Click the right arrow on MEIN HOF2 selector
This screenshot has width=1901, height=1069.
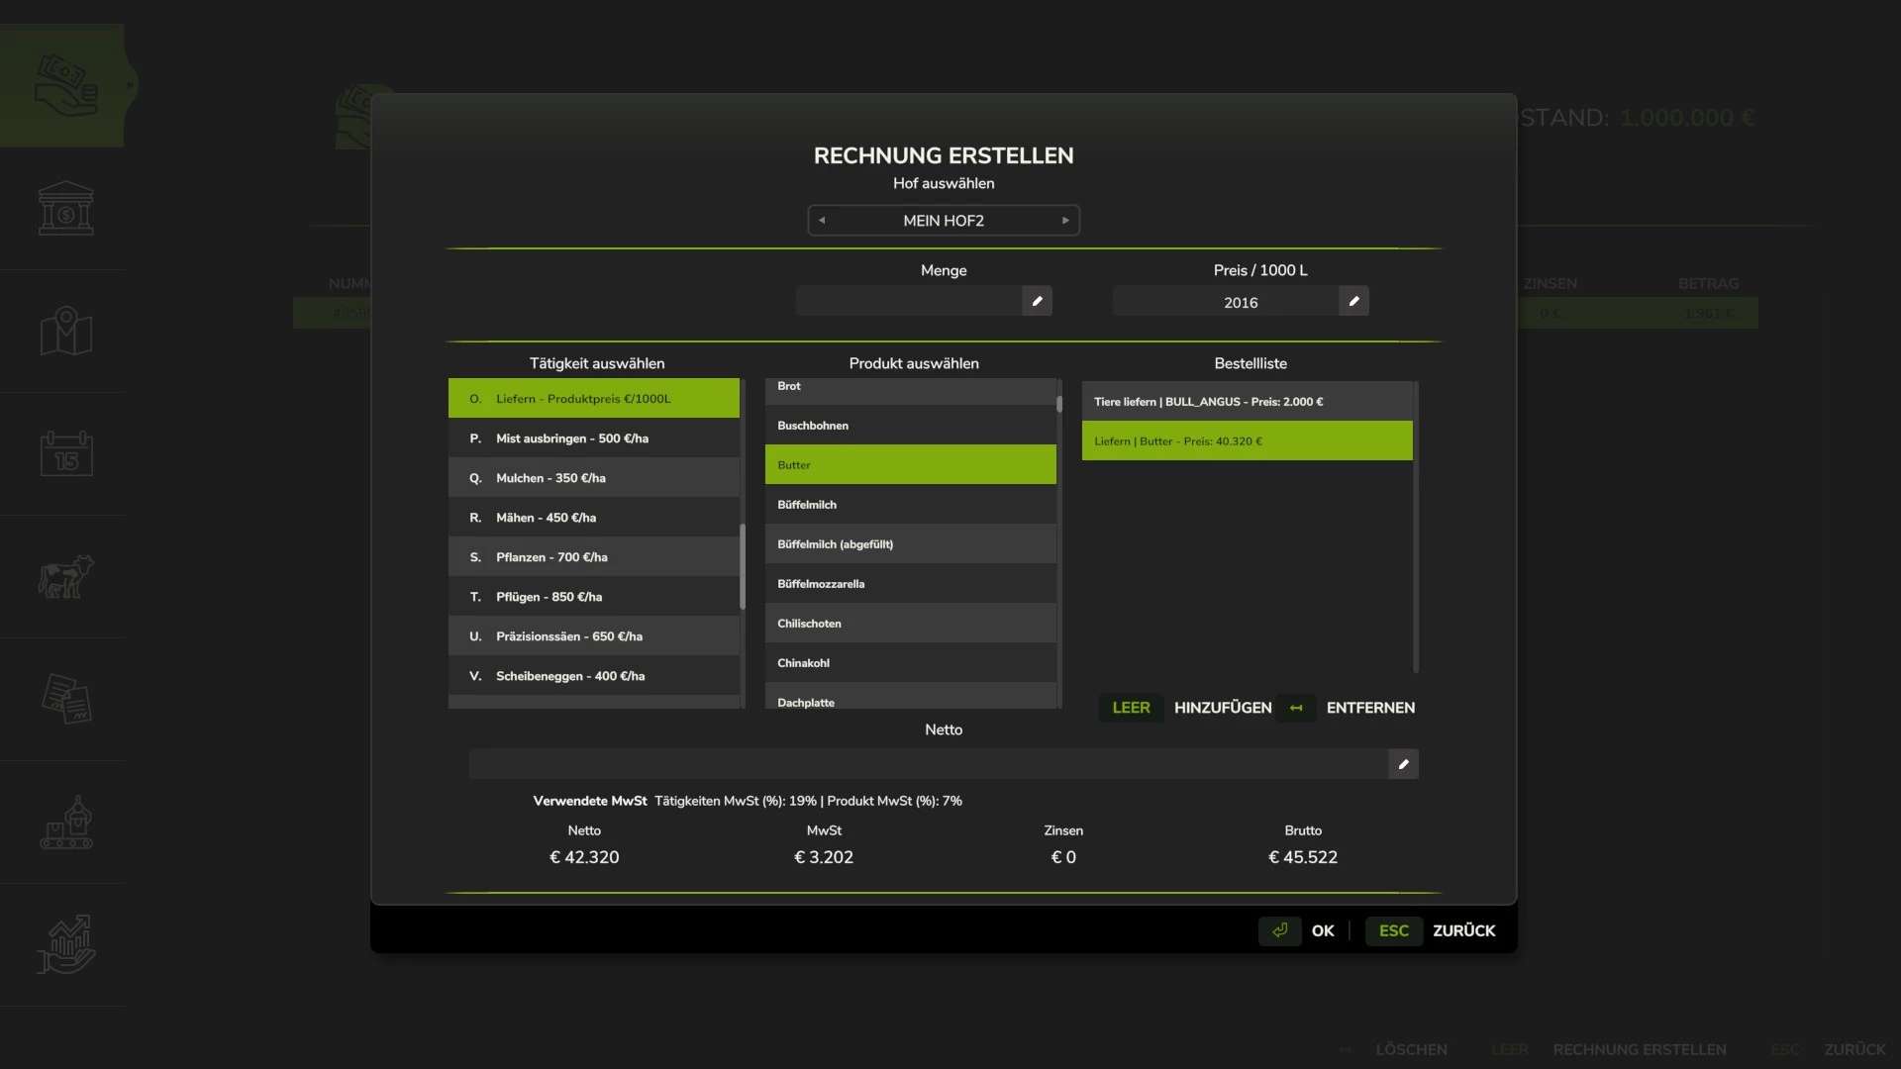(x=1066, y=220)
